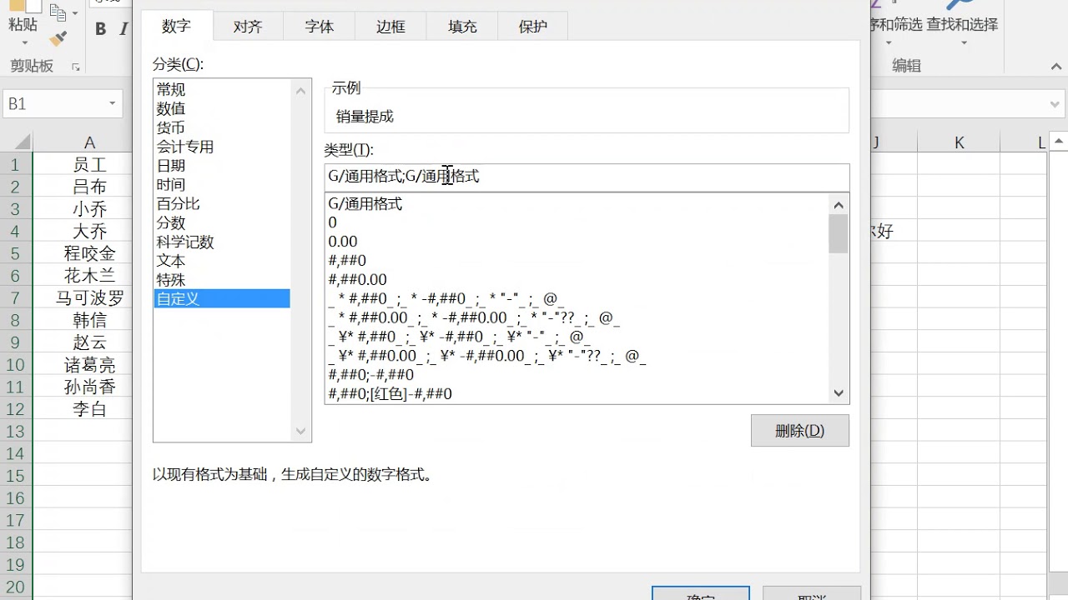Click the cell containing 程咬金
The height and width of the screenshot is (600, 1068).
coord(83,253)
